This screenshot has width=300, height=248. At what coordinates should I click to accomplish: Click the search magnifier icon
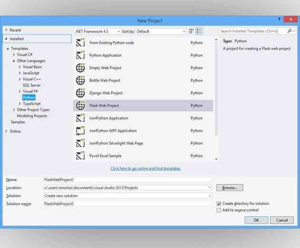pos(290,31)
